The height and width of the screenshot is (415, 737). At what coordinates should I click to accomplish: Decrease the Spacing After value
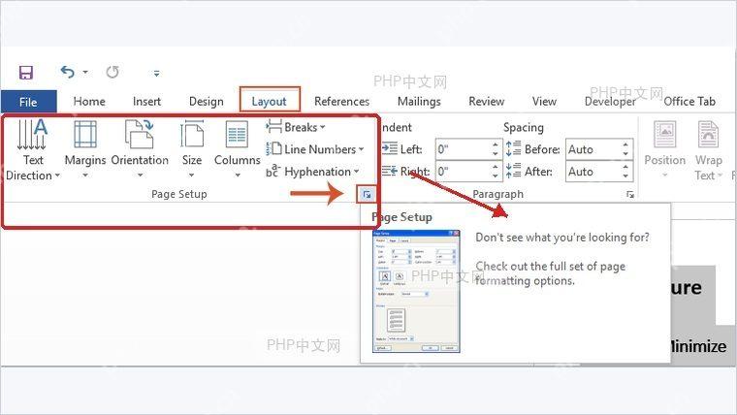625,176
